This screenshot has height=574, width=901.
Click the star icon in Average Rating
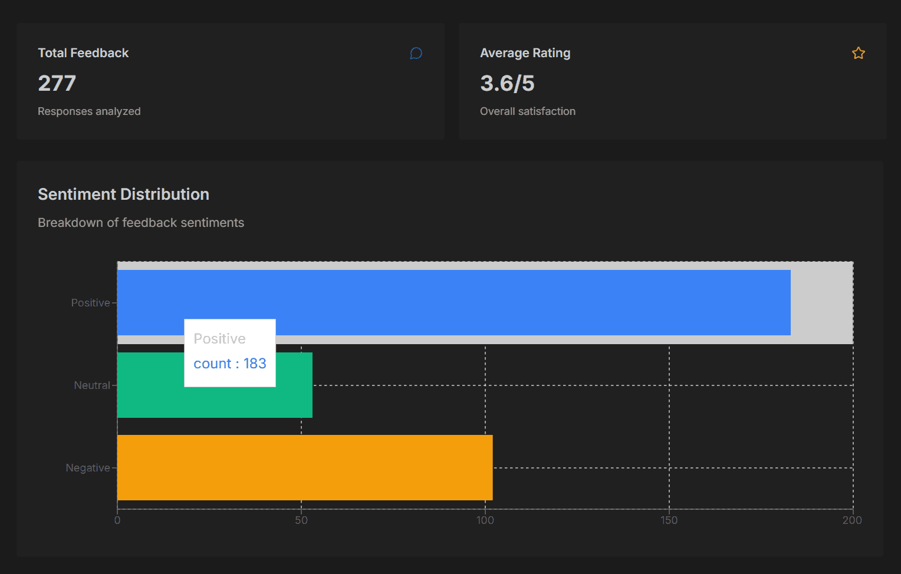858,54
